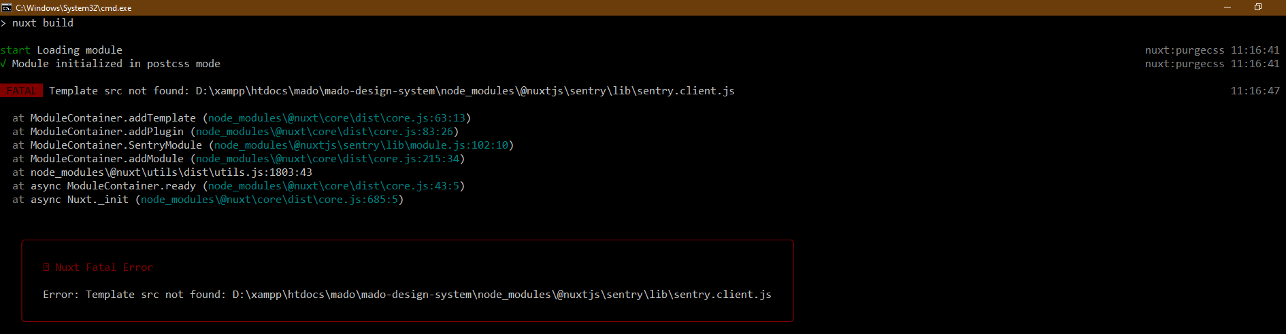Click the green 'start' label
The height and width of the screenshot is (334, 1286).
coord(15,50)
